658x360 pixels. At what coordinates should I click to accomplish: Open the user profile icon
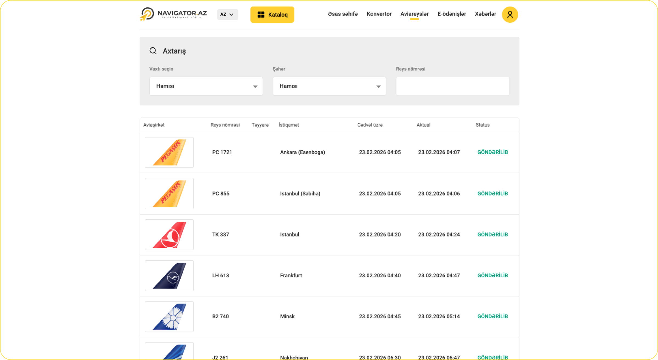click(x=510, y=15)
